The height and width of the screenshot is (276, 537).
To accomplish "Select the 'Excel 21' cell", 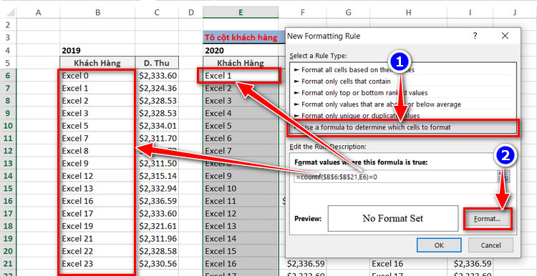I will tap(97, 239).
